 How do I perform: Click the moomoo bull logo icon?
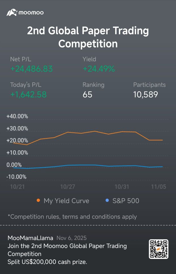(x=12, y=13)
